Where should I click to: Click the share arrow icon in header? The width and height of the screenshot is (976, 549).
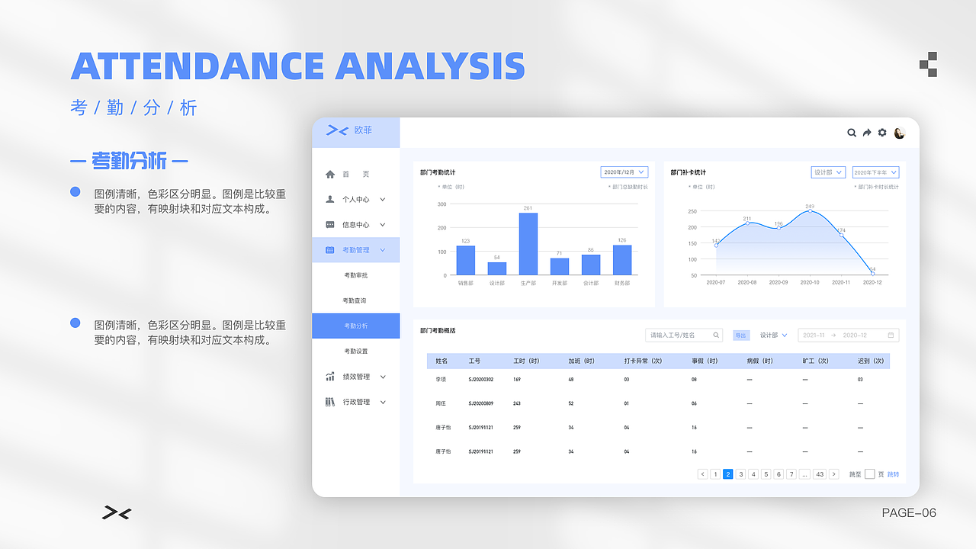[867, 133]
